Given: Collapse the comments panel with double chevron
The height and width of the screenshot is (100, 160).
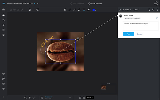Looking at the screenshot, I should [120, 10].
